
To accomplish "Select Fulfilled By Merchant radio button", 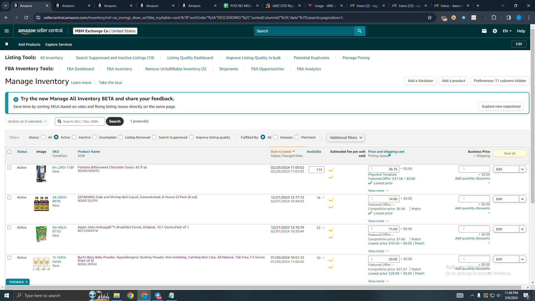I will tap(297, 137).
